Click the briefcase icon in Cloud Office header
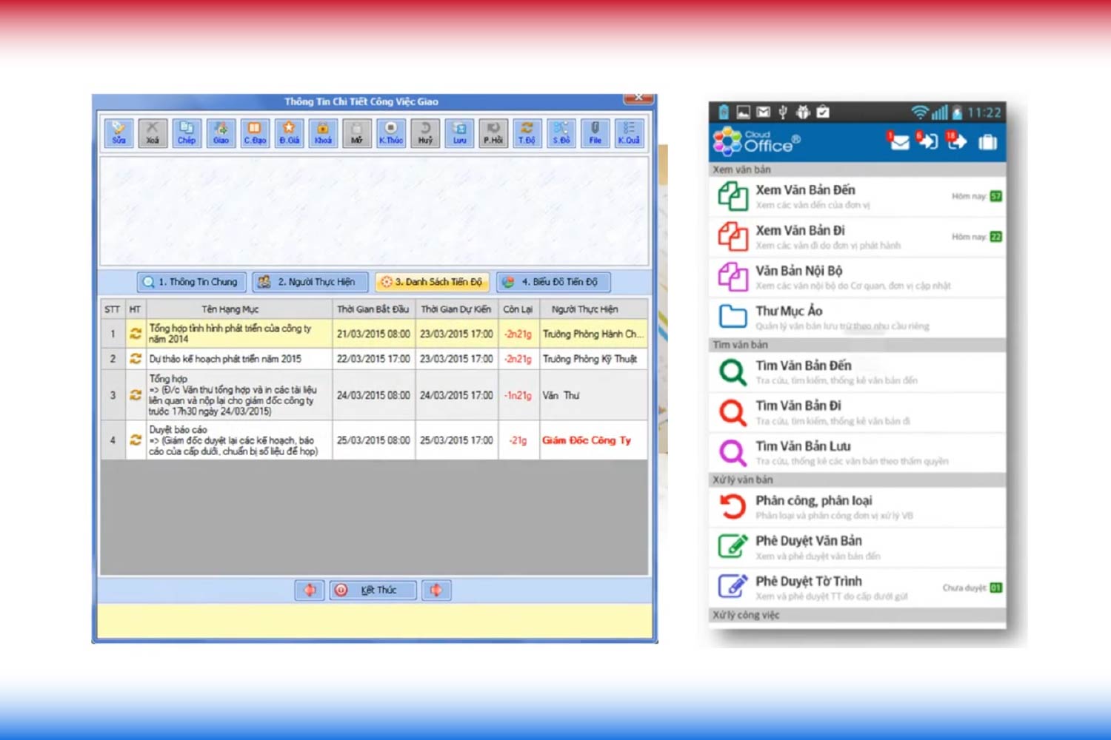Image resolution: width=1111 pixels, height=740 pixels. (988, 141)
